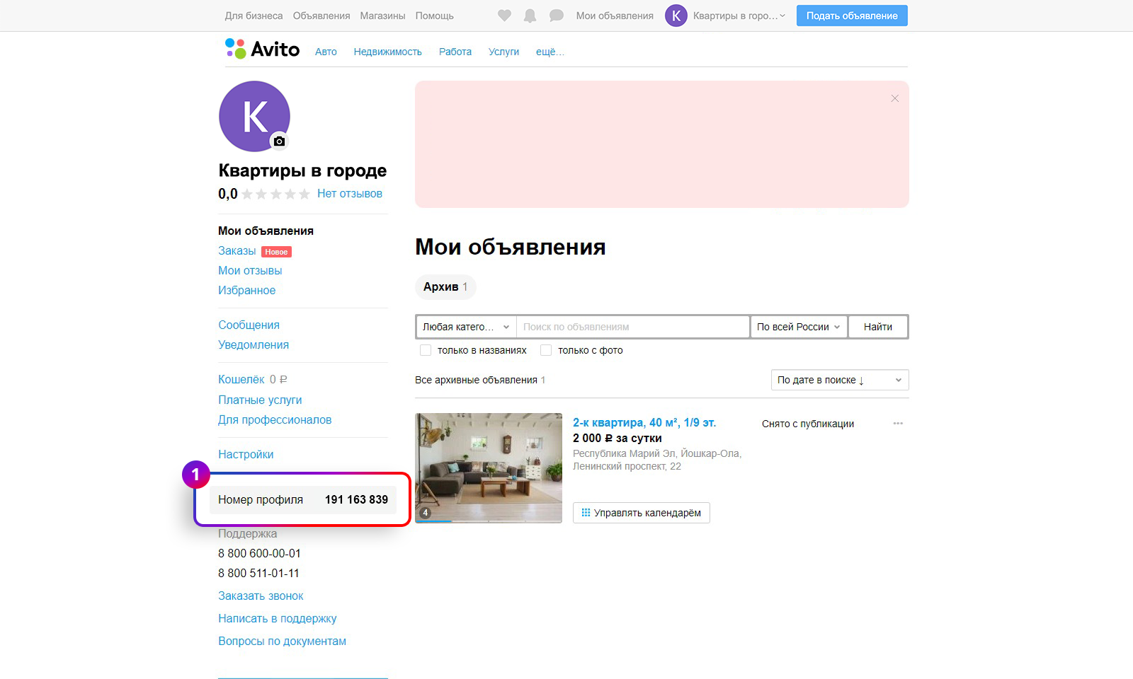
Task: Open the apartment listing photo thumbnail
Action: [x=489, y=468]
